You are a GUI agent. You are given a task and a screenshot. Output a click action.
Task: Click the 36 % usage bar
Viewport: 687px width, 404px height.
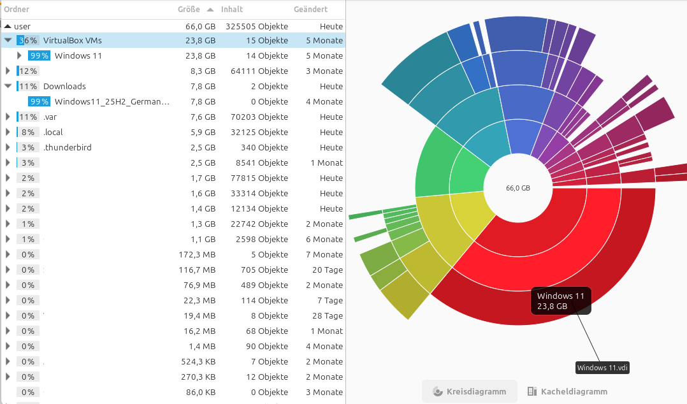[28, 40]
